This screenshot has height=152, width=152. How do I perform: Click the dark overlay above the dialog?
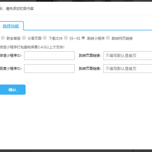[x=76, y=1]
